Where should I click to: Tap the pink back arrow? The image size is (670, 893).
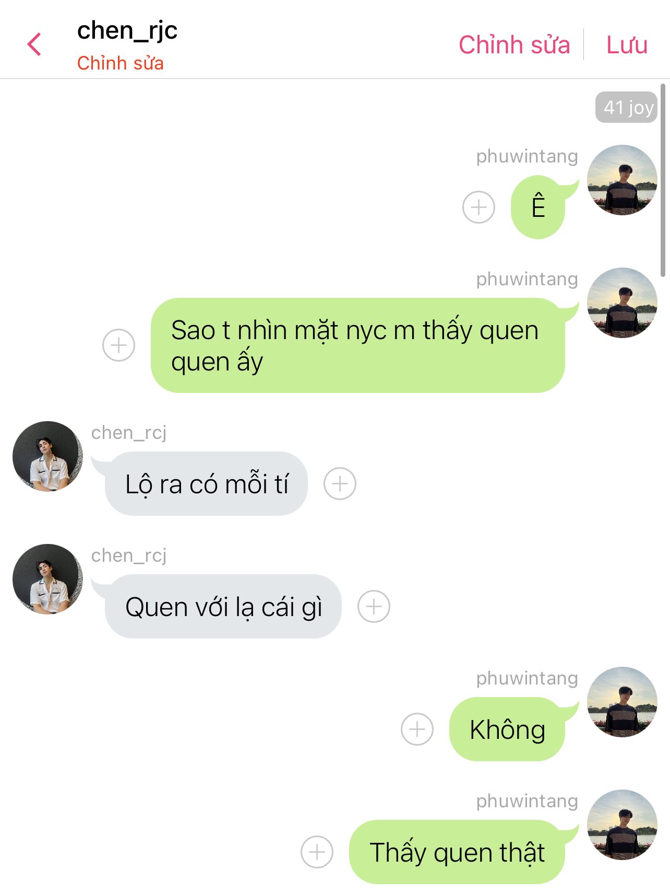tap(34, 44)
